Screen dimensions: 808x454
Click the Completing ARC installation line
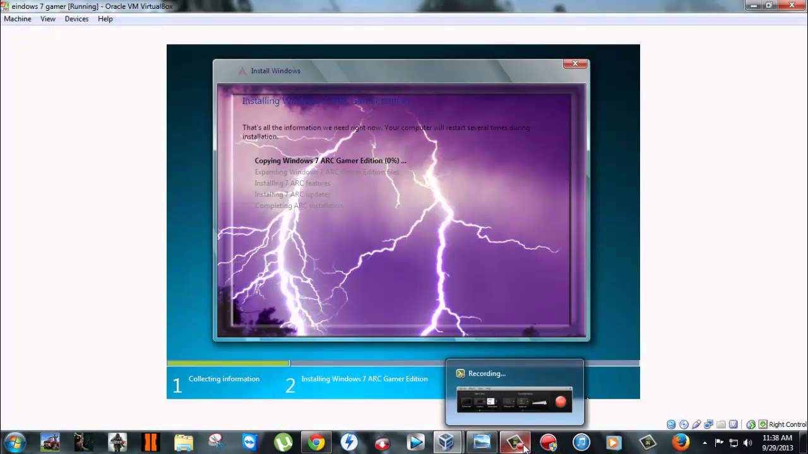pyautogui.click(x=299, y=206)
